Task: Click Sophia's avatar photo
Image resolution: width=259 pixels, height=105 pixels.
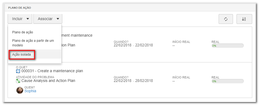Action: tap(20, 90)
